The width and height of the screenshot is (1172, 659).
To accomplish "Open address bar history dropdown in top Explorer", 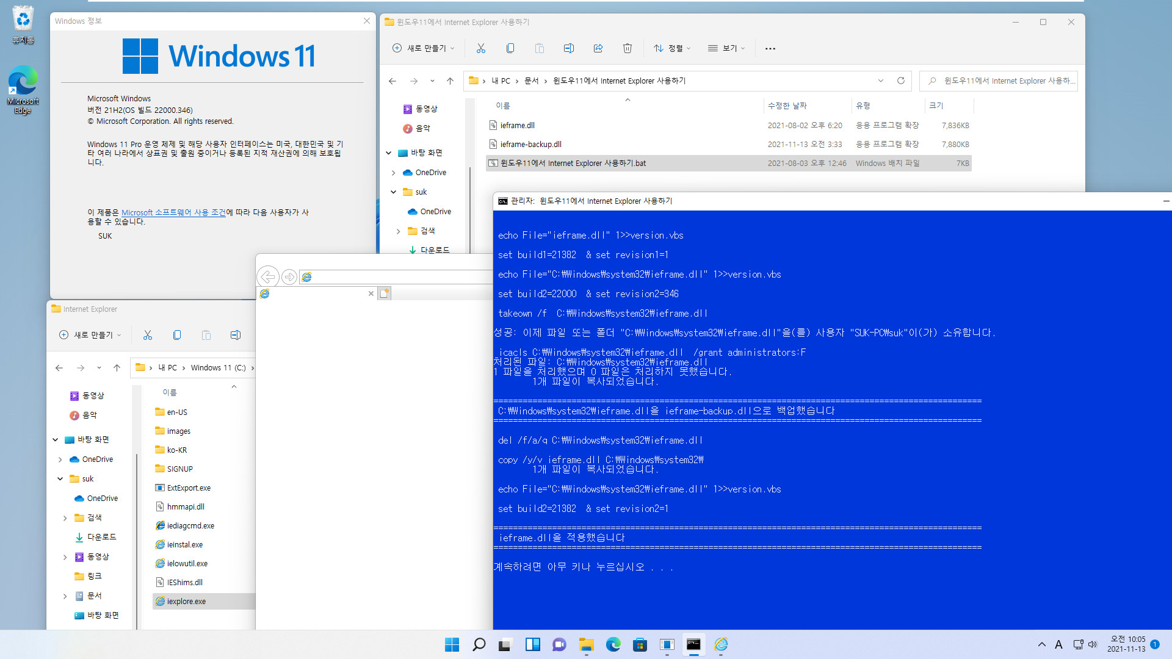I will click(880, 81).
